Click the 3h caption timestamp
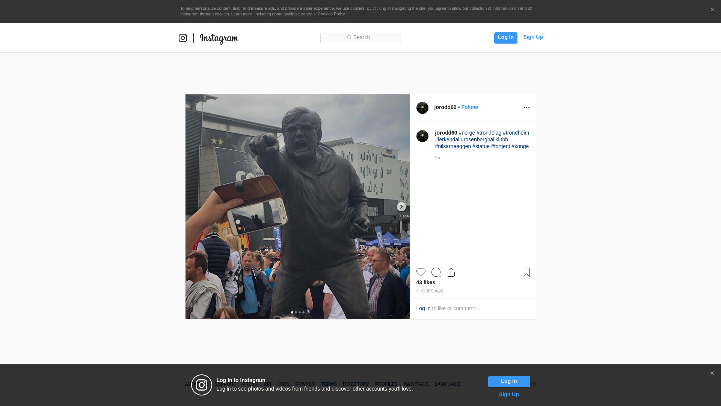Screen dimensions: 721x406 click(437, 158)
